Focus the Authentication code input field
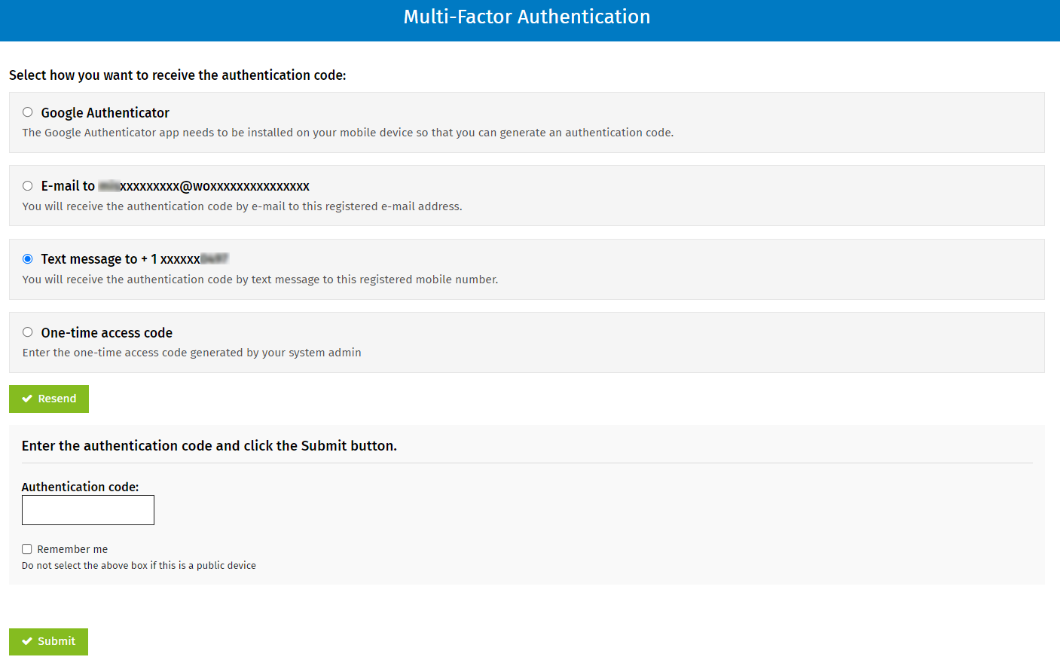The height and width of the screenshot is (660, 1060). tap(88, 510)
